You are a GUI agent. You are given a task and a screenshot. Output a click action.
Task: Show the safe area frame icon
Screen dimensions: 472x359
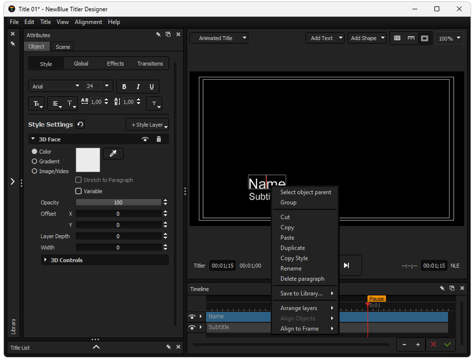(x=424, y=38)
